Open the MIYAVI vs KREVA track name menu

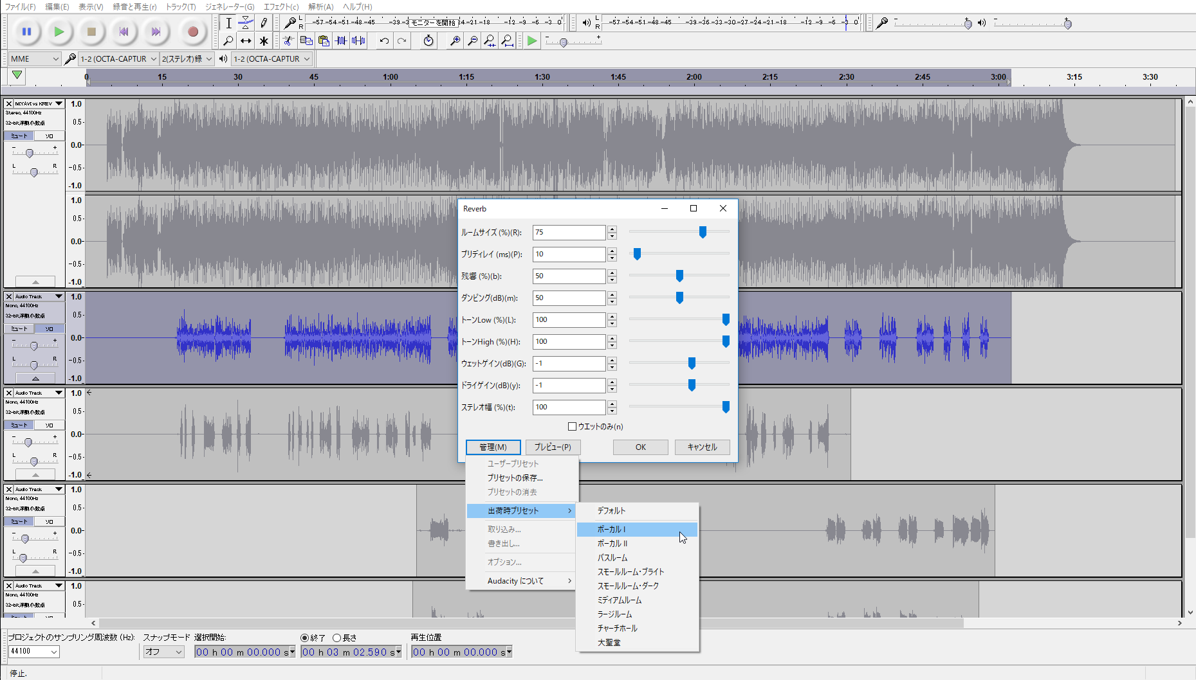(39, 103)
